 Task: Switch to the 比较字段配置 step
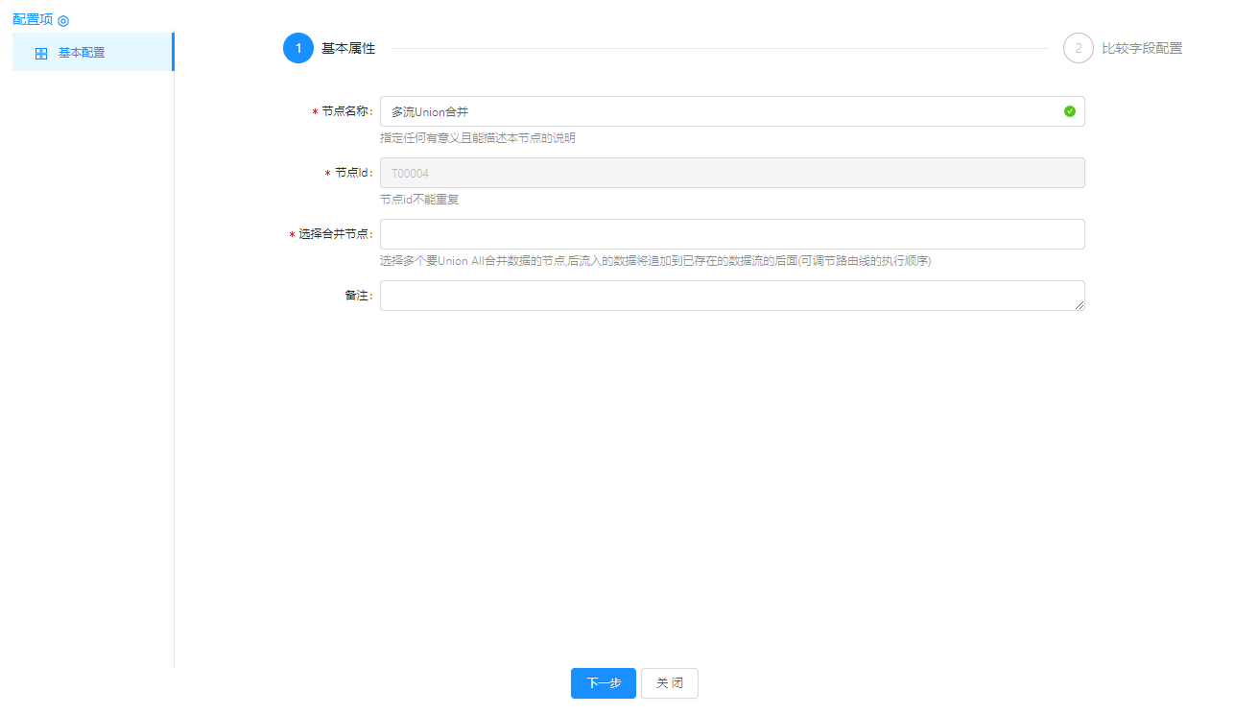coord(1141,48)
